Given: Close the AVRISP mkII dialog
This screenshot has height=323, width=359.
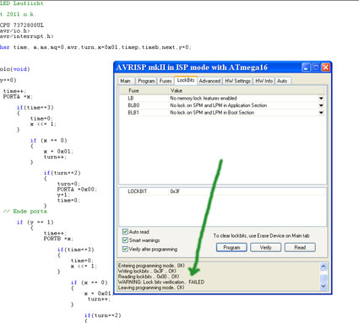Looking at the screenshot, I should point(326,67).
